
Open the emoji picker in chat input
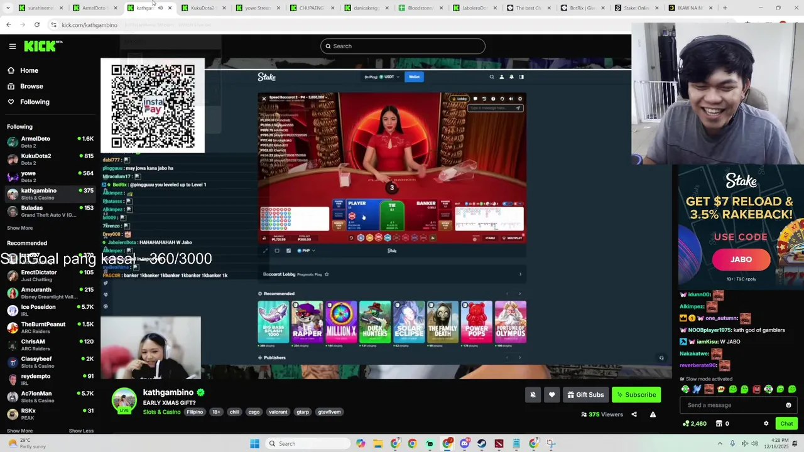[x=788, y=405]
